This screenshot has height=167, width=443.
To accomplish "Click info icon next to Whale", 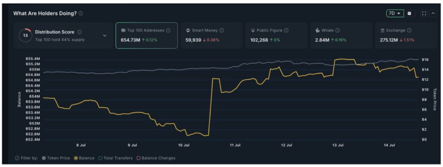I will pyautogui.click(x=337, y=30).
